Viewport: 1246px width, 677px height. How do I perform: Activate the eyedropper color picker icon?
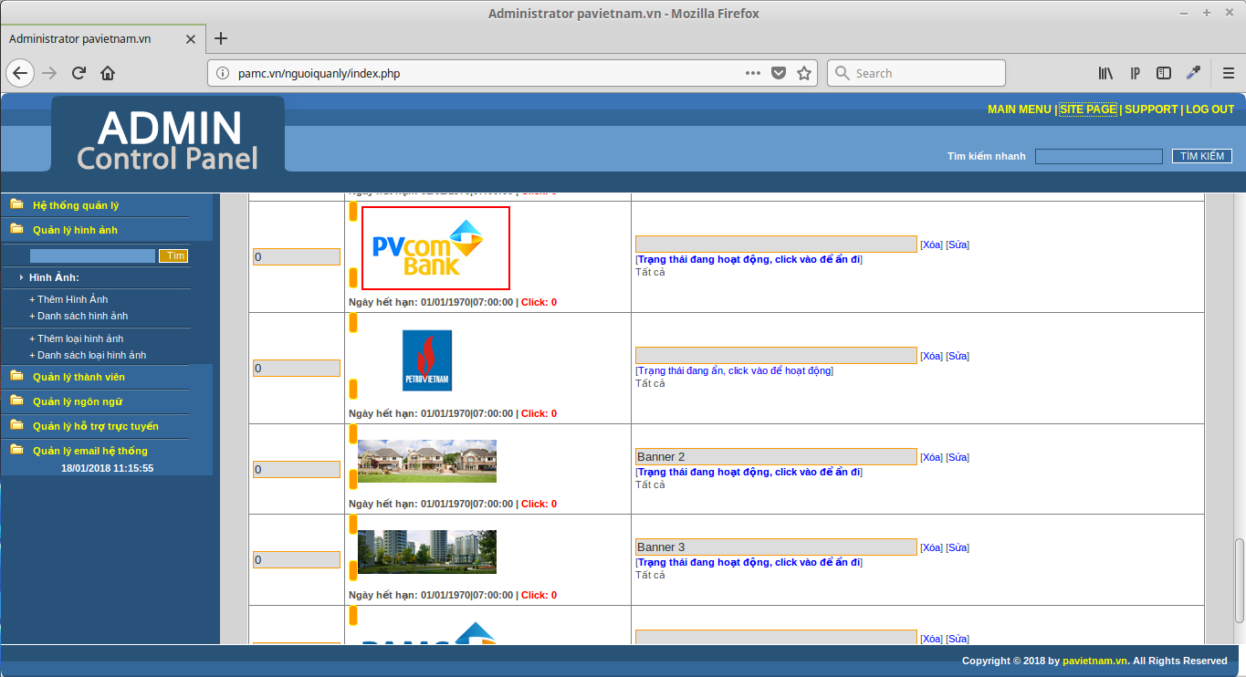[x=1192, y=73]
